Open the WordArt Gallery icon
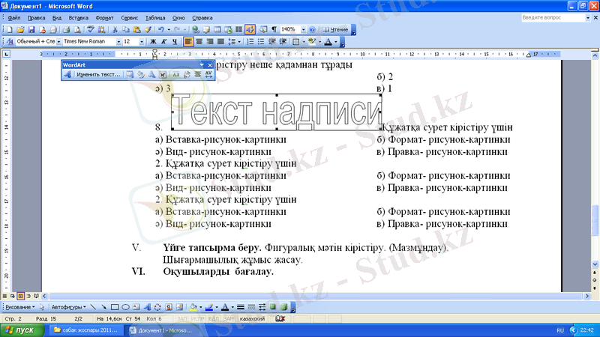This screenshot has width=600, height=337. [x=130, y=75]
